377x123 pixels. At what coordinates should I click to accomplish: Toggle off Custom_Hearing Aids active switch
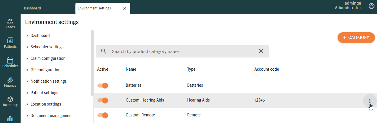pos(103,100)
